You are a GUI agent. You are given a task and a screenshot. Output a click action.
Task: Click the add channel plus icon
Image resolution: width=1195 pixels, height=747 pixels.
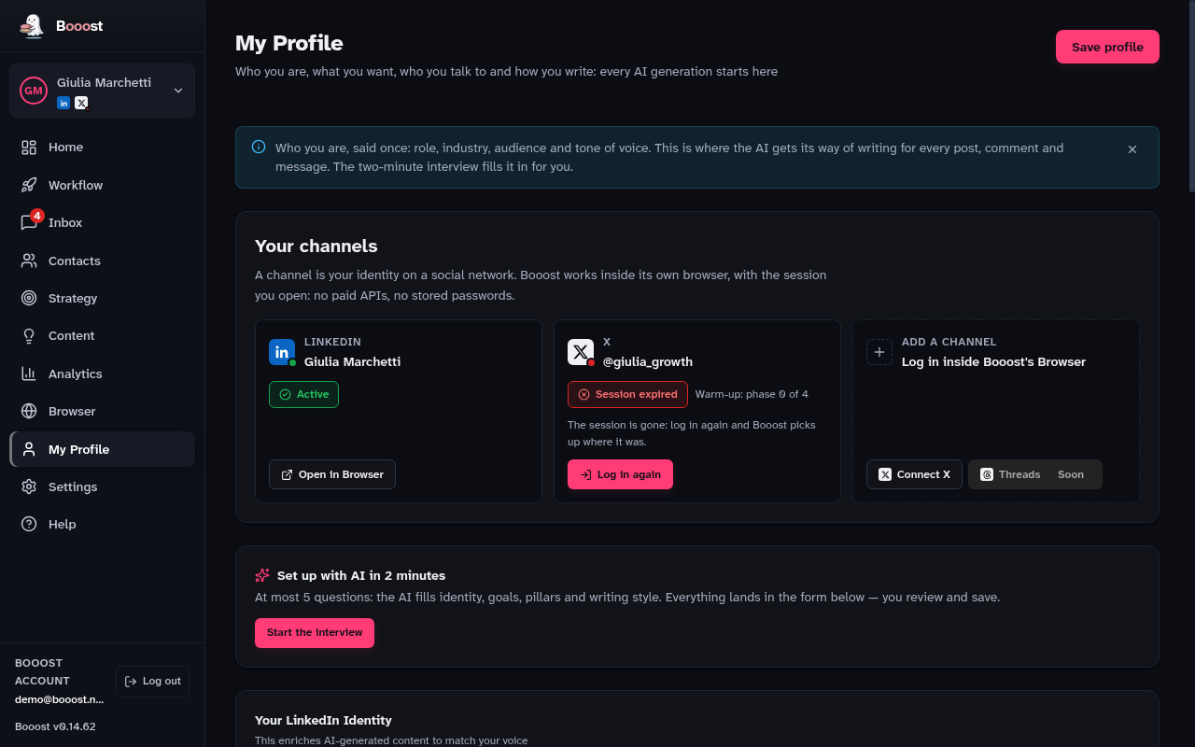point(879,352)
